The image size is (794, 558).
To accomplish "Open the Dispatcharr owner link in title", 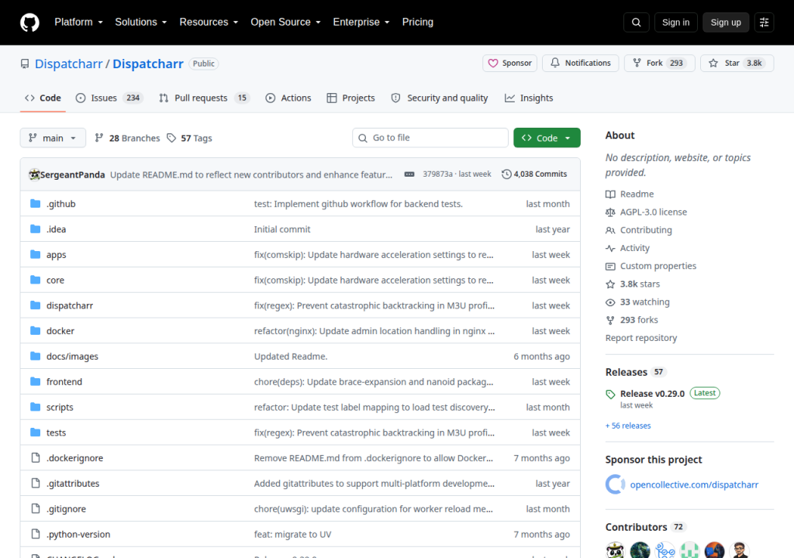I will coord(68,64).
